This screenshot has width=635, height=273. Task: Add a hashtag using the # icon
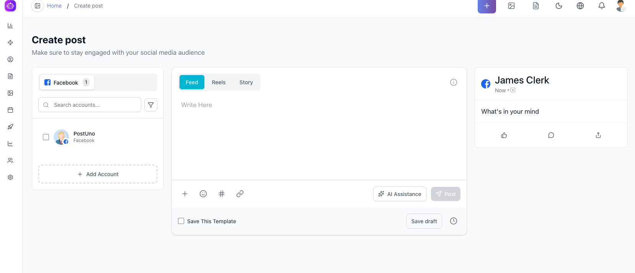[x=222, y=194]
